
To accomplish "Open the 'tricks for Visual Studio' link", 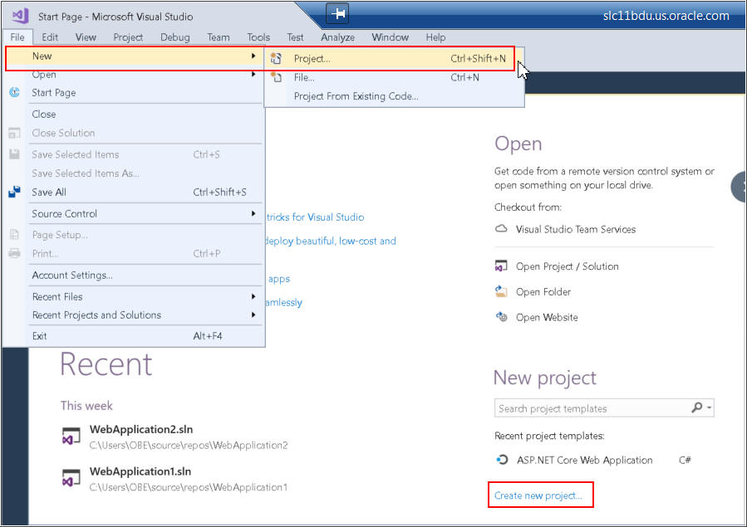I will [316, 217].
